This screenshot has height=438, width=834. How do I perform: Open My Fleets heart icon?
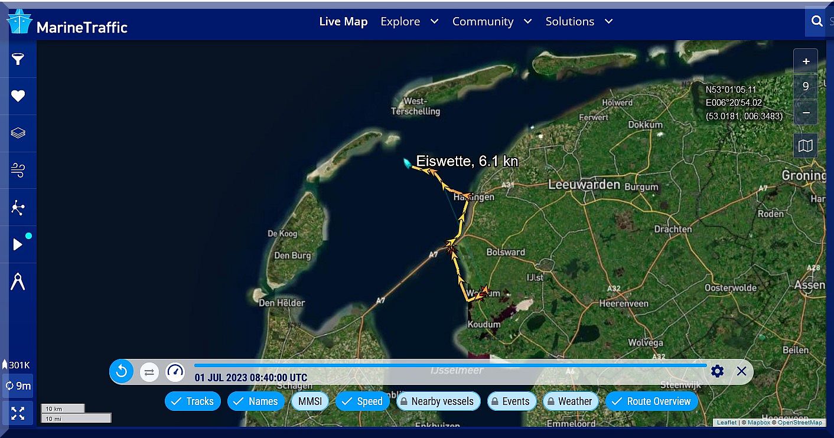point(18,96)
